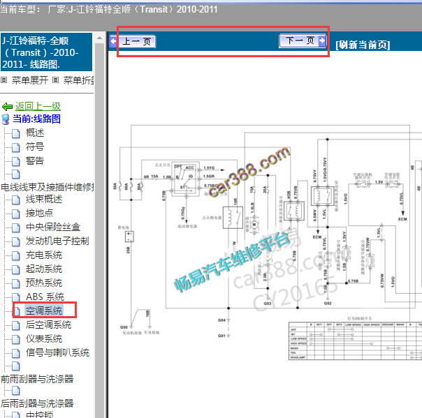Open the 仪表系统 tree item
The width and height of the screenshot is (422, 418).
click(x=44, y=339)
